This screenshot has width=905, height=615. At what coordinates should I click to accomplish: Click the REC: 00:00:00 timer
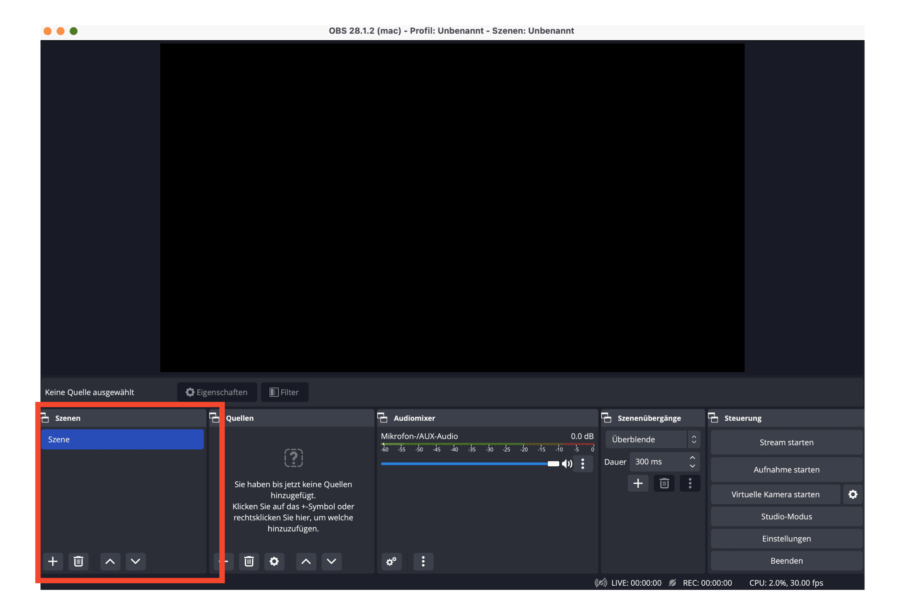click(x=707, y=583)
